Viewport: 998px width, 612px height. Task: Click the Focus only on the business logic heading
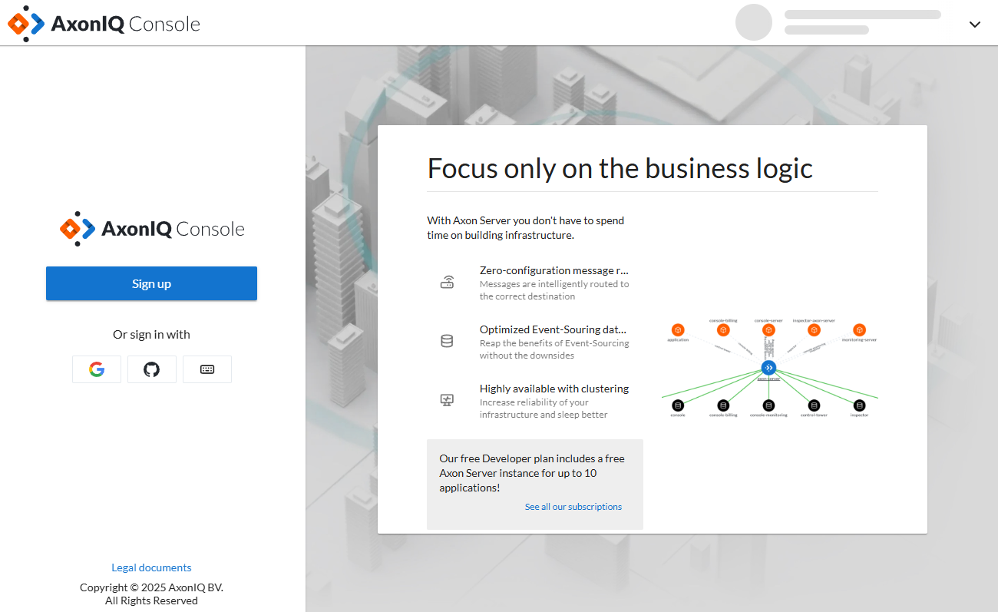[x=620, y=168]
